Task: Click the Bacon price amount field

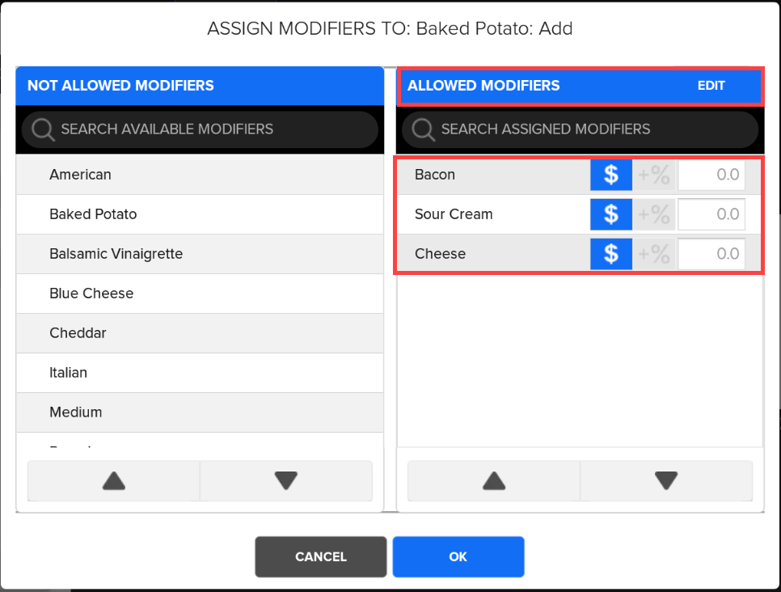Action: (x=711, y=175)
